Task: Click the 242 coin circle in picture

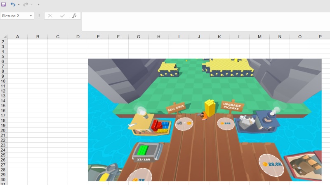Action: [x=226, y=124]
